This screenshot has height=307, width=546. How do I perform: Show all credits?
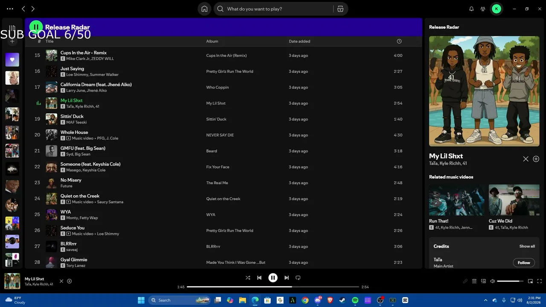point(527,246)
